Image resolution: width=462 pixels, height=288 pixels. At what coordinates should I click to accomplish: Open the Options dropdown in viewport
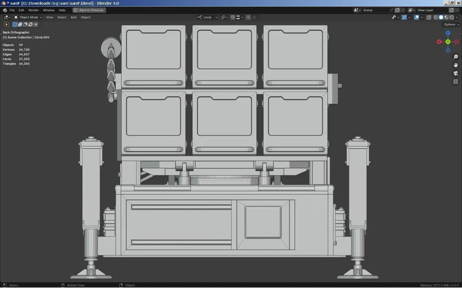[x=451, y=25]
